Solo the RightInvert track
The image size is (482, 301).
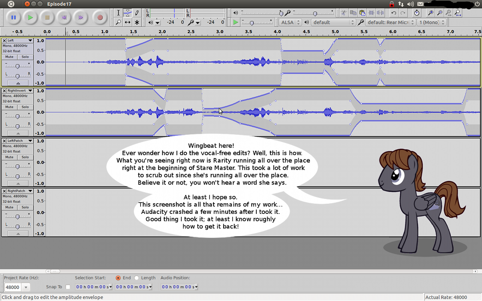(x=25, y=107)
